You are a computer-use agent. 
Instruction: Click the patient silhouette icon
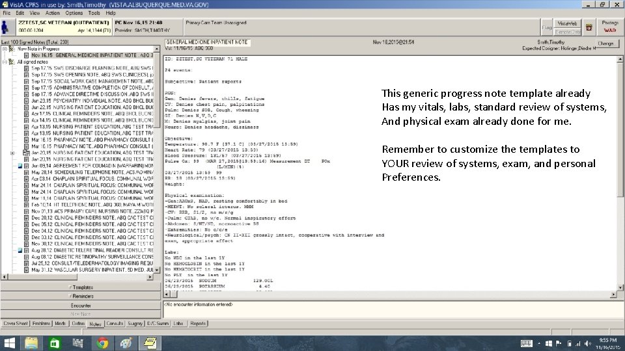pos(6,27)
